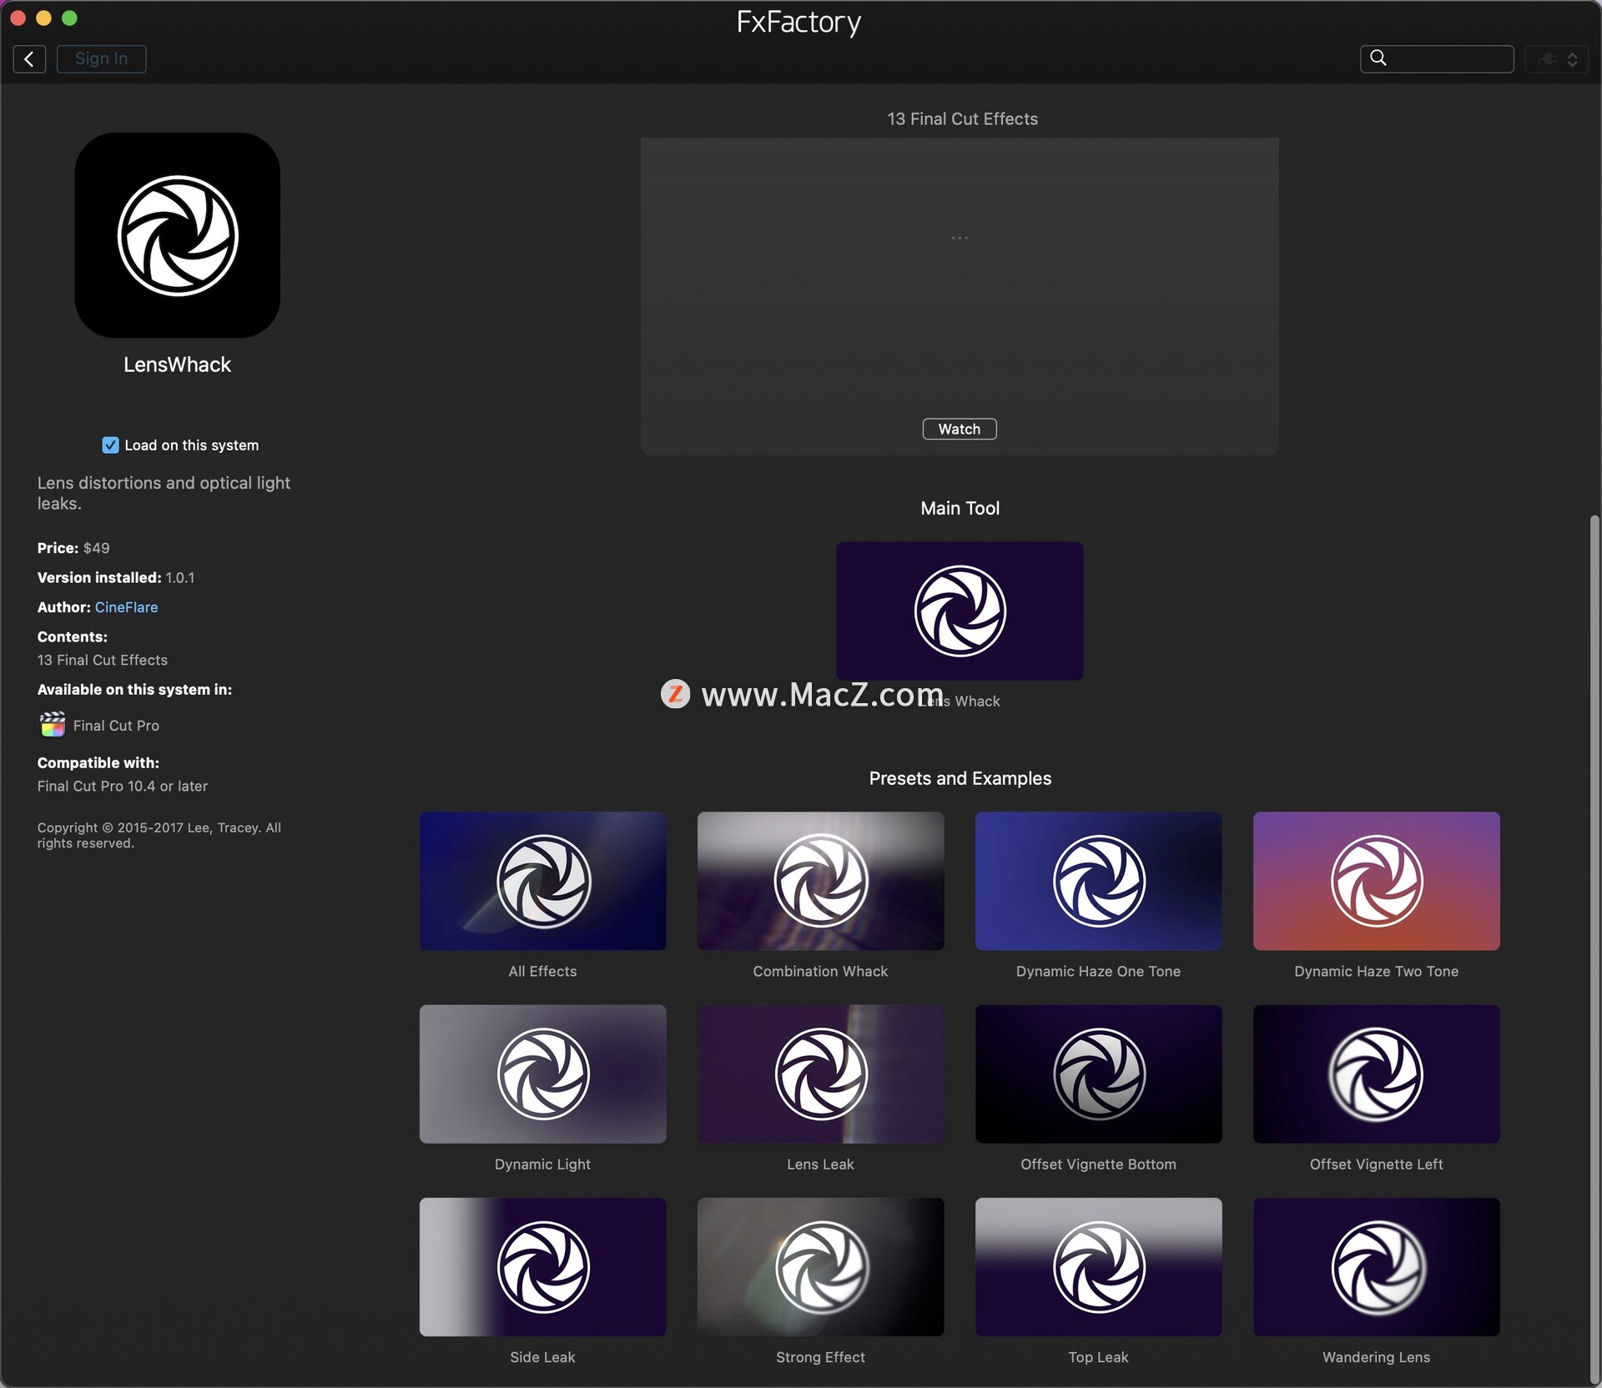Choose the Lens Leak preset
The height and width of the screenshot is (1388, 1602).
tap(820, 1074)
